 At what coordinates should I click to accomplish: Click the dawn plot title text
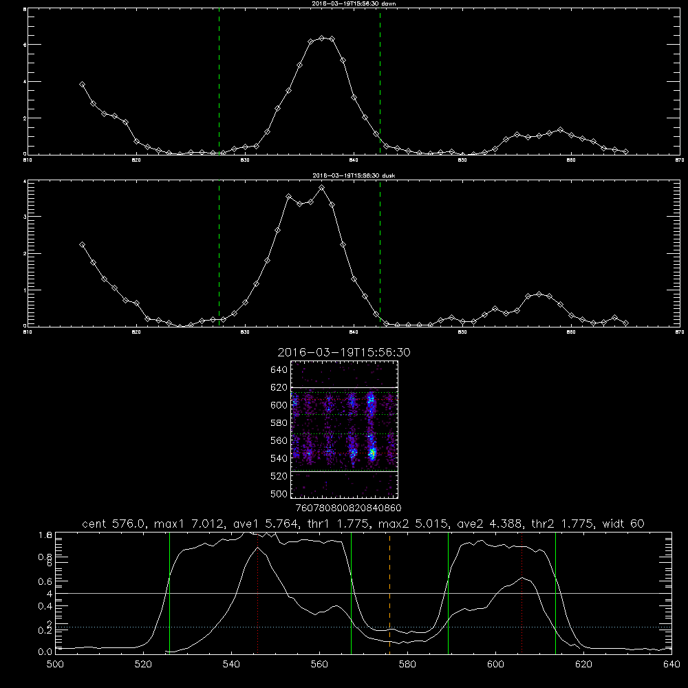click(x=354, y=3)
